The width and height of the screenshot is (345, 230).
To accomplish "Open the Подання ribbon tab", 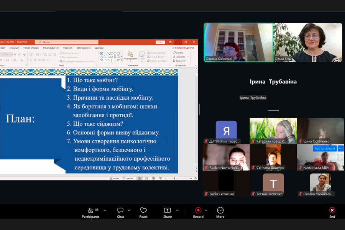I will [x=67, y=48].
